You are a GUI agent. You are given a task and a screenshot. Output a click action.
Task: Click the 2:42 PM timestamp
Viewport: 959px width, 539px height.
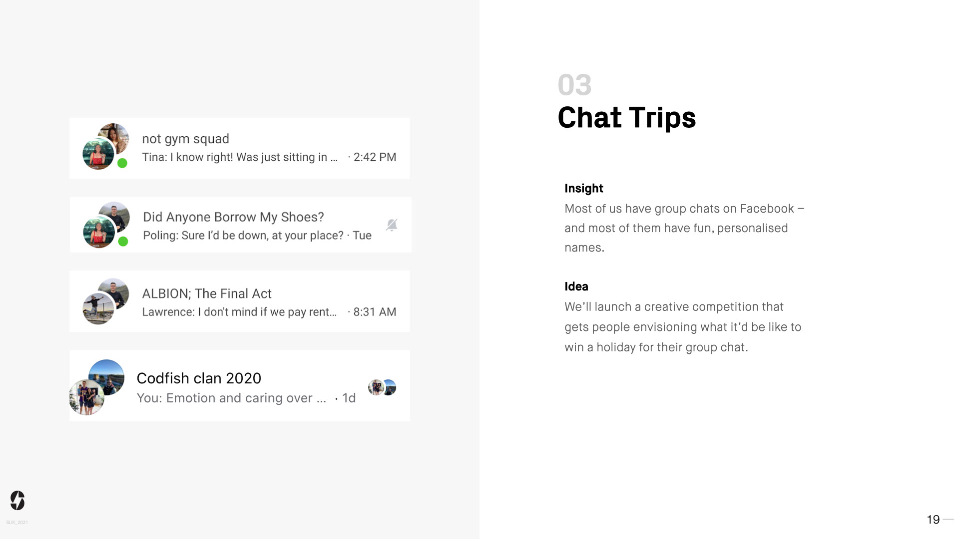pos(375,157)
